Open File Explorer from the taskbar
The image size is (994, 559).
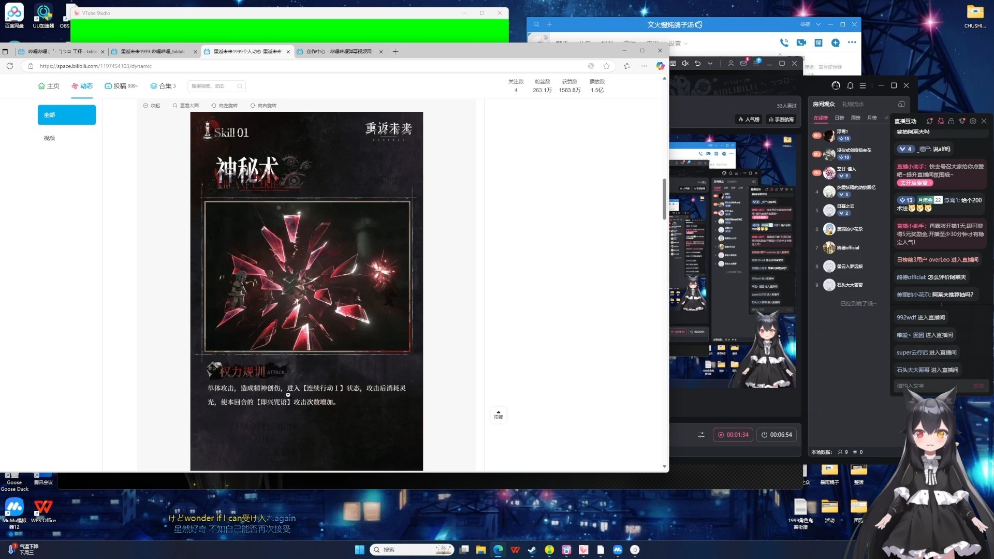point(481,550)
